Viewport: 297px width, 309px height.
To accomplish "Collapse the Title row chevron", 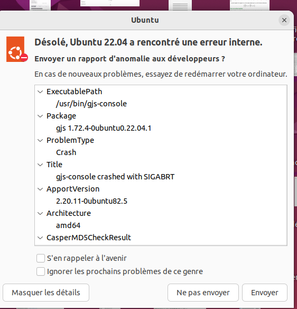I will click(40, 165).
